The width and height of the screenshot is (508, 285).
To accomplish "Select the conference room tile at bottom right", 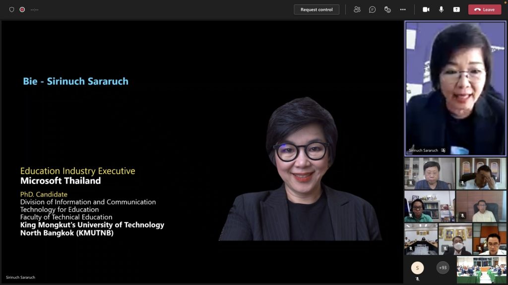I will pyautogui.click(x=481, y=270).
